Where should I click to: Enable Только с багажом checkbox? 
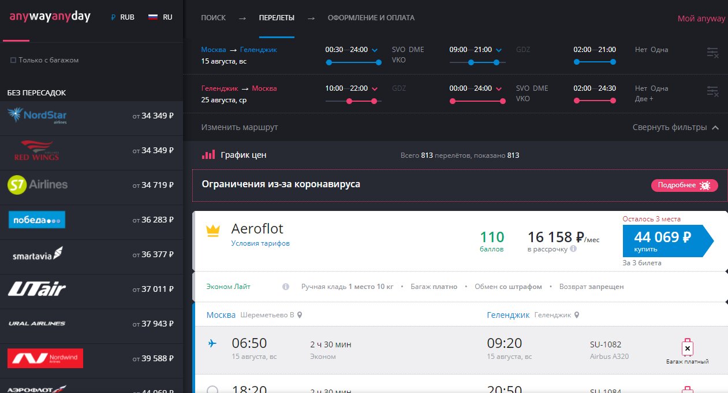(13, 60)
